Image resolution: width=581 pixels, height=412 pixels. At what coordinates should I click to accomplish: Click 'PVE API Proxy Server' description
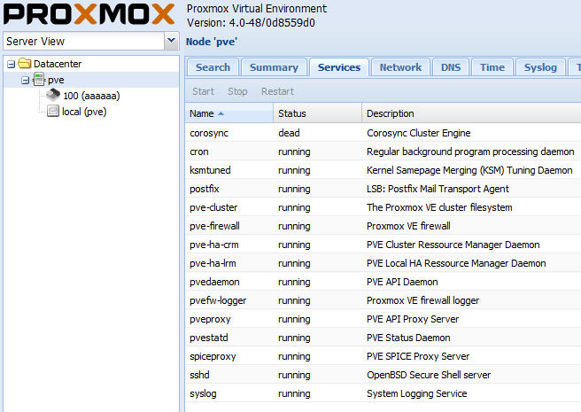[413, 319]
